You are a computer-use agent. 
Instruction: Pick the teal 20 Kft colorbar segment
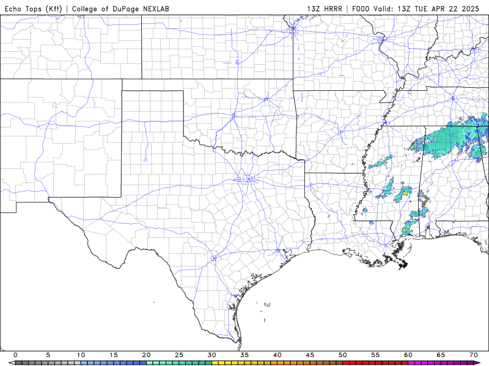(x=149, y=363)
